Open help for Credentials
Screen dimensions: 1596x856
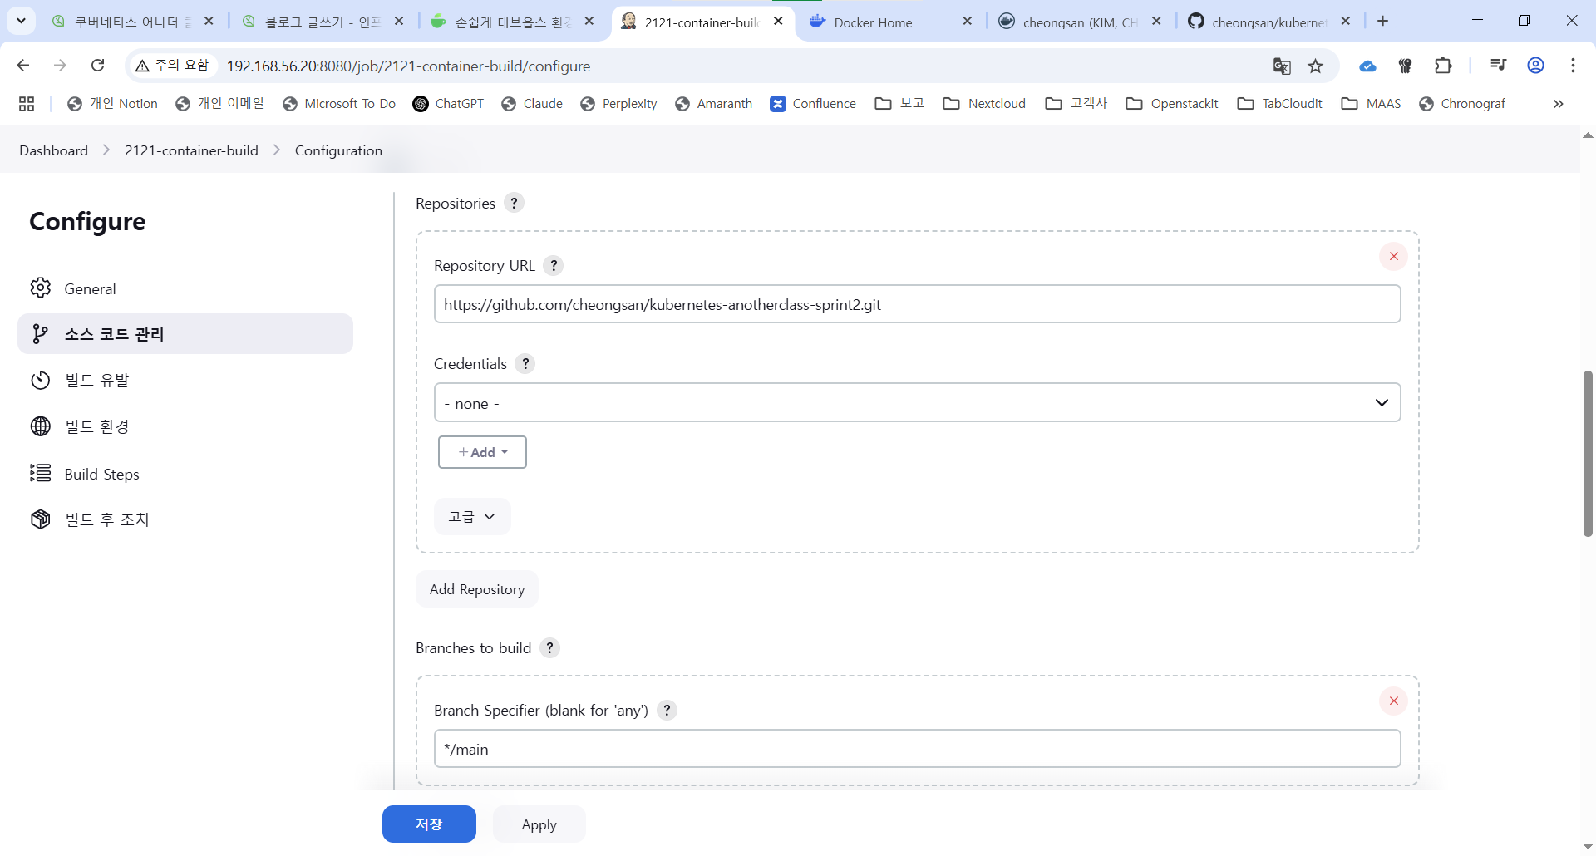point(525,363)
